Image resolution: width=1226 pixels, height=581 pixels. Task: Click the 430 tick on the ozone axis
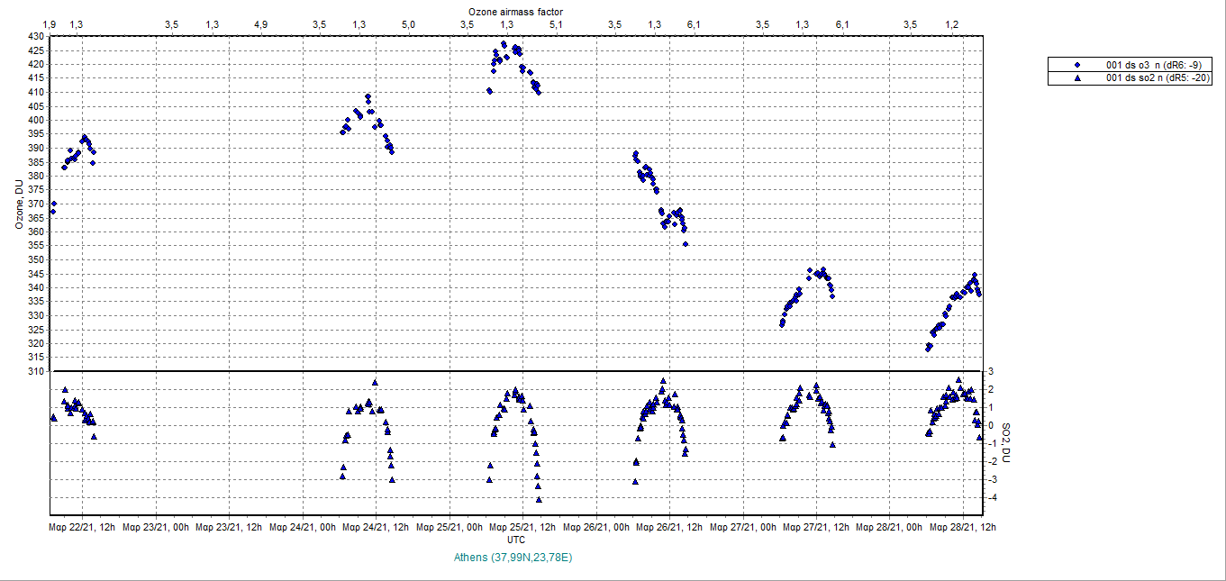37,36
